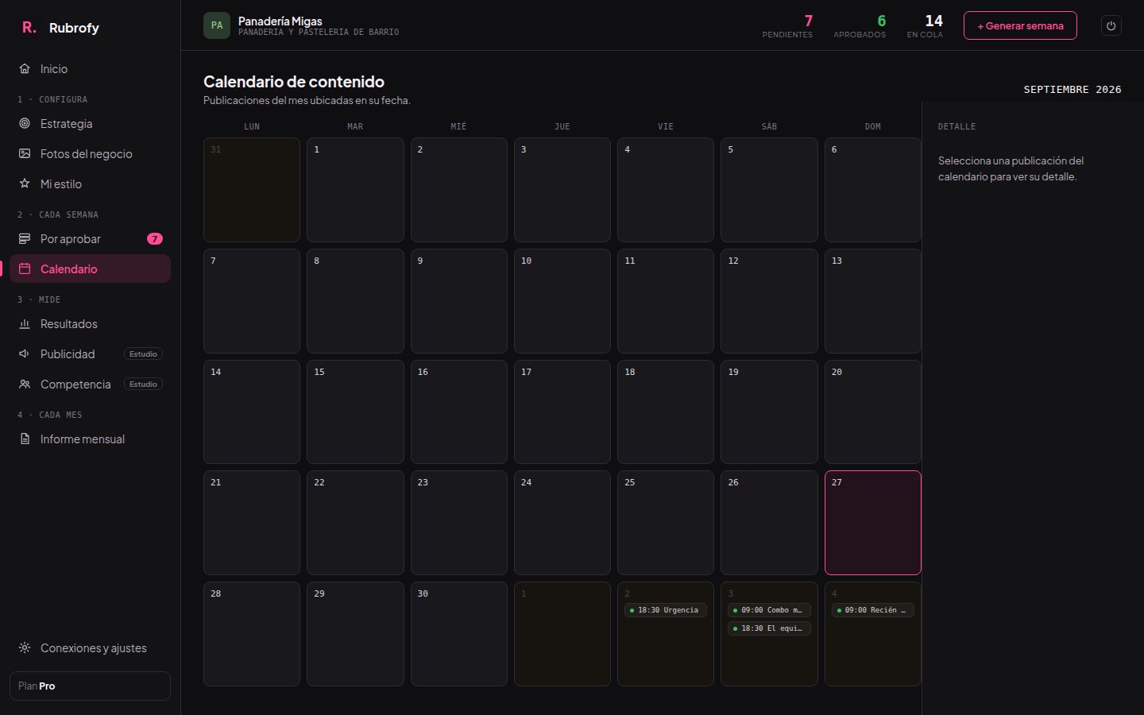Click the gear icon for Conexiones y ajustes
The width and height of the screenshot is (1144, 715).
[x=25, y=648]
